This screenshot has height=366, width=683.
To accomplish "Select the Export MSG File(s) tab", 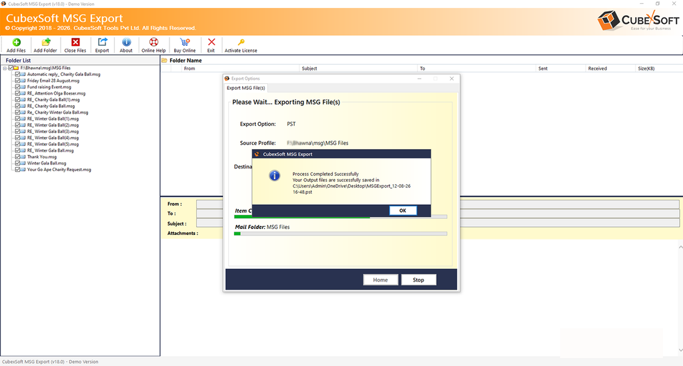I will pos(245,88).
